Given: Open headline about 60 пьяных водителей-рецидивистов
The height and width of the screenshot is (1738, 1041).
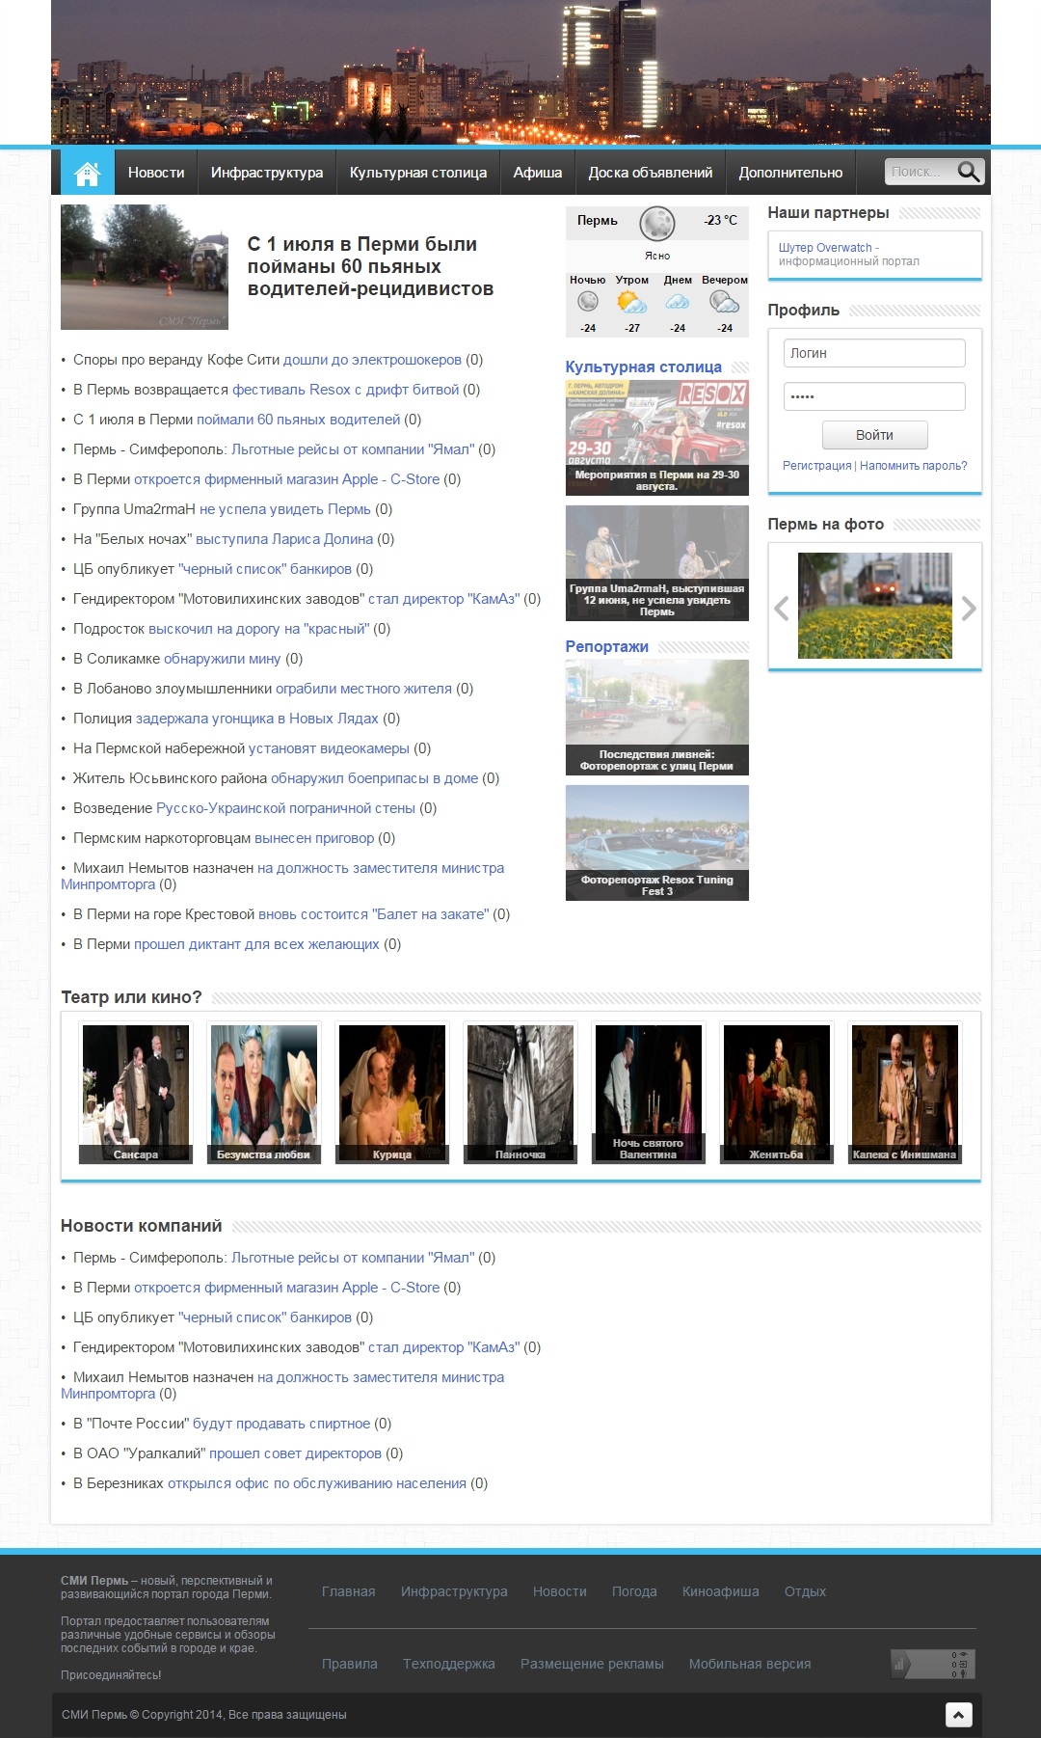Looking at the screenshot, I should pos(370,266).
